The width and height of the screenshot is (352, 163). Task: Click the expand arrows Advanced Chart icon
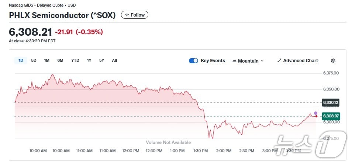(279, 61)
